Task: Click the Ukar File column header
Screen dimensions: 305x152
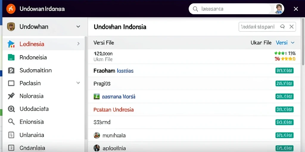Action: click(261, 43)
